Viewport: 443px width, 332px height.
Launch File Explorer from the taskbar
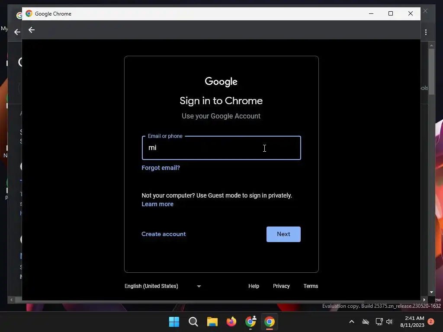[x=212, y=322]
